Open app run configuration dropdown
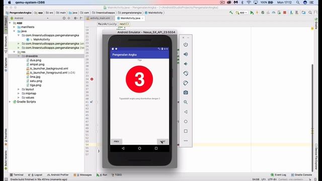Image resolution: width=322 pixels, height=181 pixels. click(x=242, y=13)
